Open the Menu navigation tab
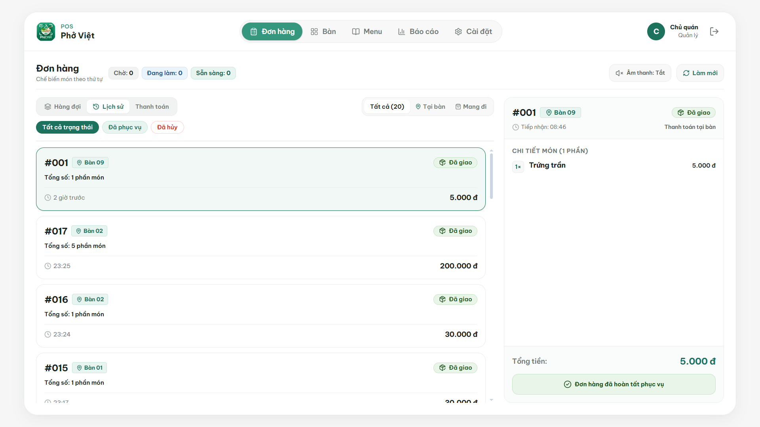 point(367,32)
